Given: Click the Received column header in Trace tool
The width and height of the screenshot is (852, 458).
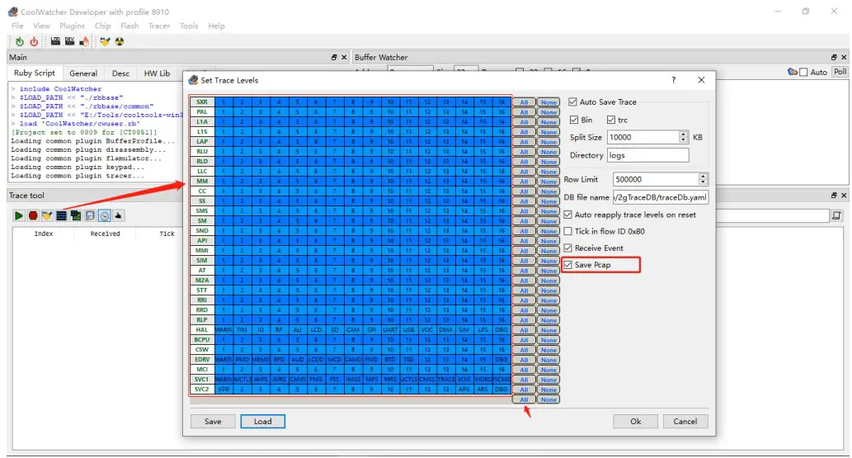Looking at the screenshot, I should click(x=105, y=234).
